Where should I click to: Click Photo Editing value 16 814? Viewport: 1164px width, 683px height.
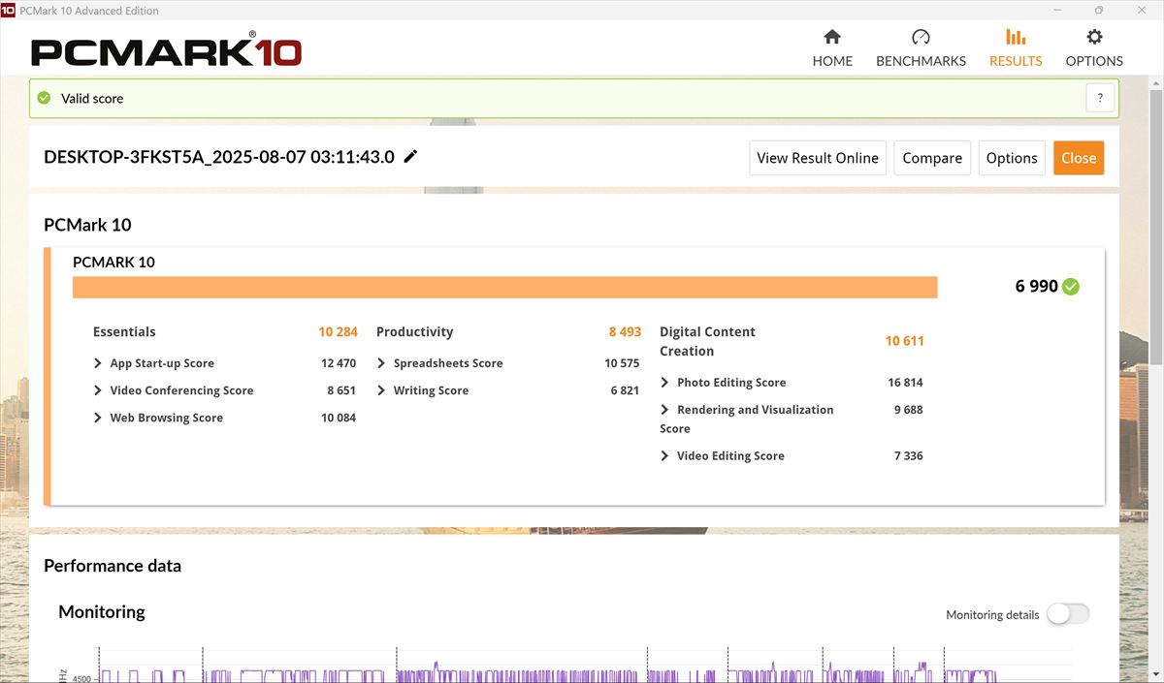pos(905,383)
